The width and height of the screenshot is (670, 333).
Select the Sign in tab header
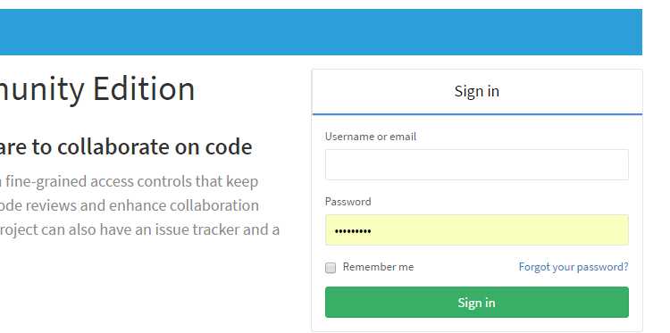tap(477, 91)
